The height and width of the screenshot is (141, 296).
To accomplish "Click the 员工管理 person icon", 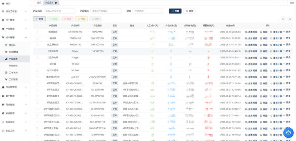I will [x=3, y=20].
